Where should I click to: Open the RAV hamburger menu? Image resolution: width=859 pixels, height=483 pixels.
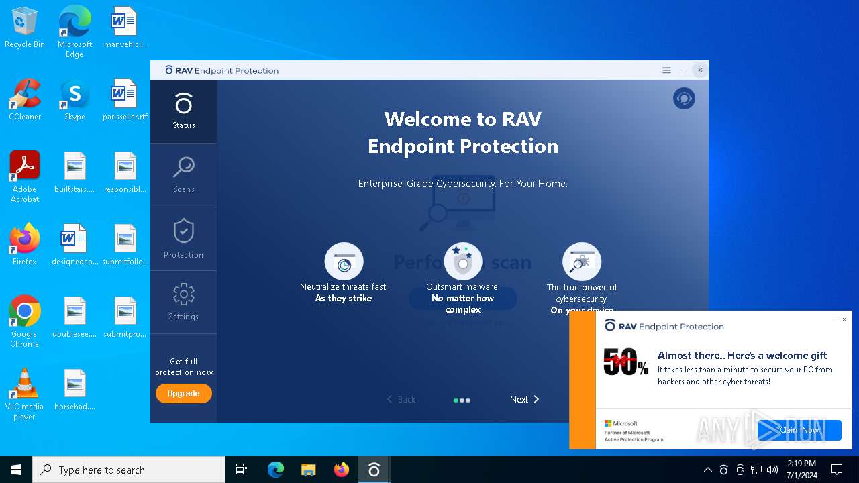666,70
